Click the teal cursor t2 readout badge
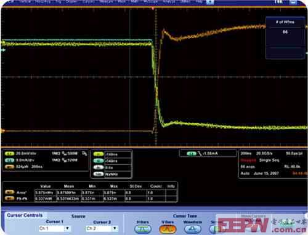This screenshot has width=308, height=235. [99, 161]
